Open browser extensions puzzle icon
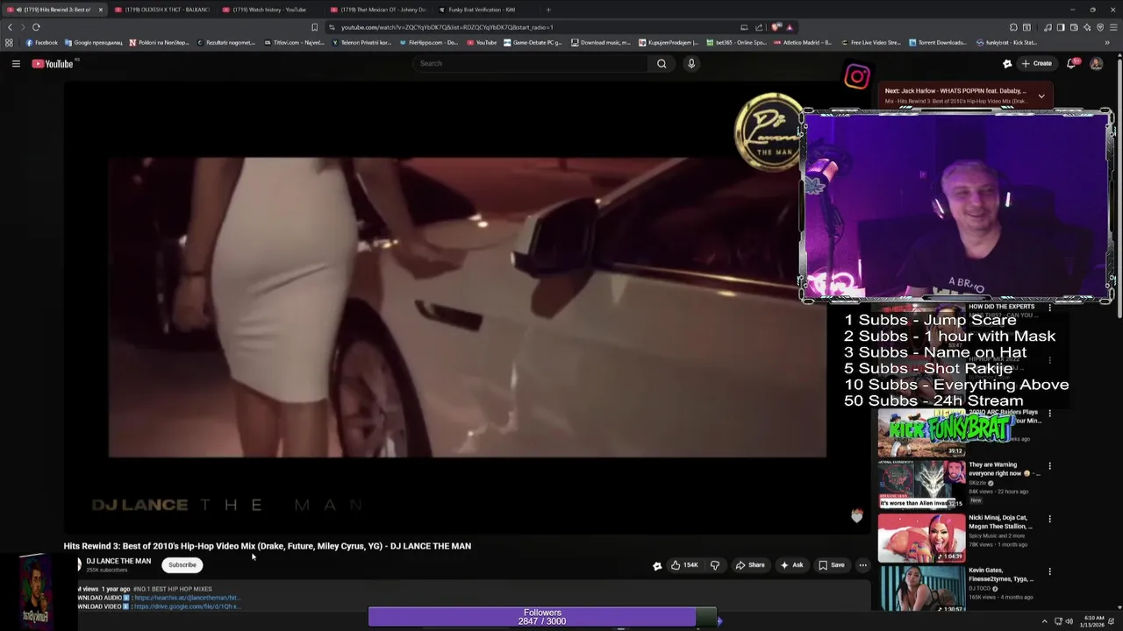This screenshot has width=1123, height=631. point(1013,27)
